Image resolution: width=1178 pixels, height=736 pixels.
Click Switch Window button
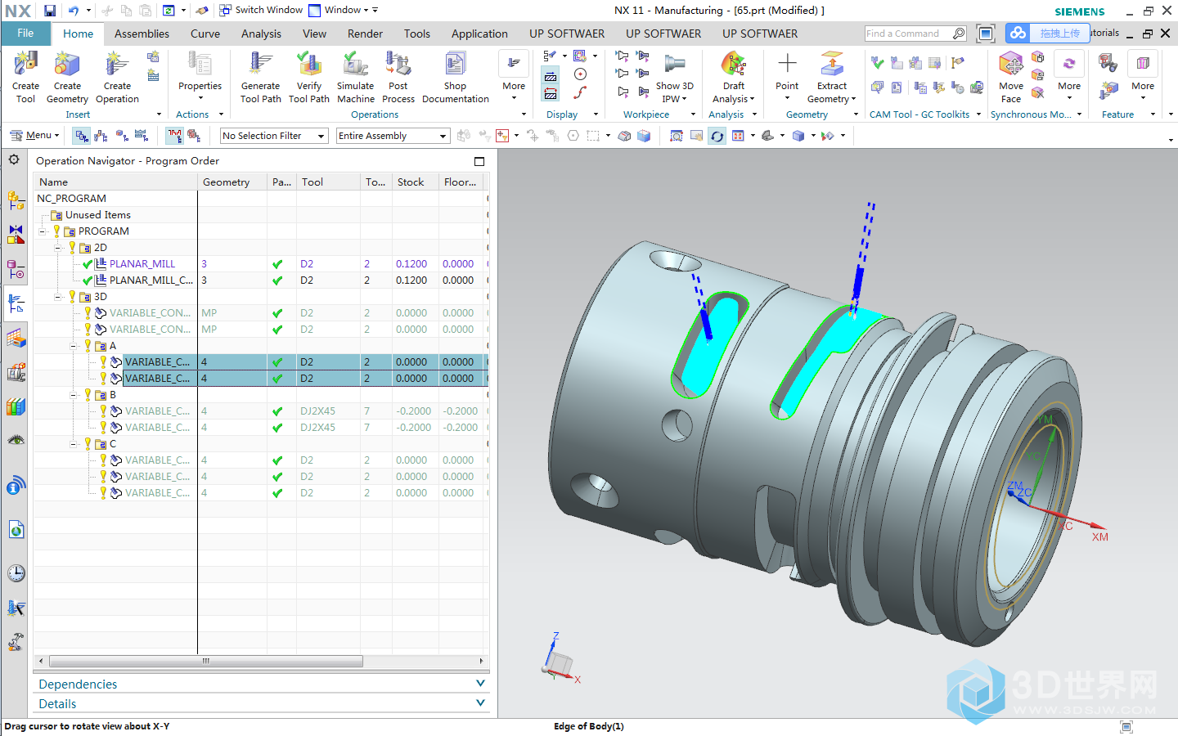[x=261, y=10]
